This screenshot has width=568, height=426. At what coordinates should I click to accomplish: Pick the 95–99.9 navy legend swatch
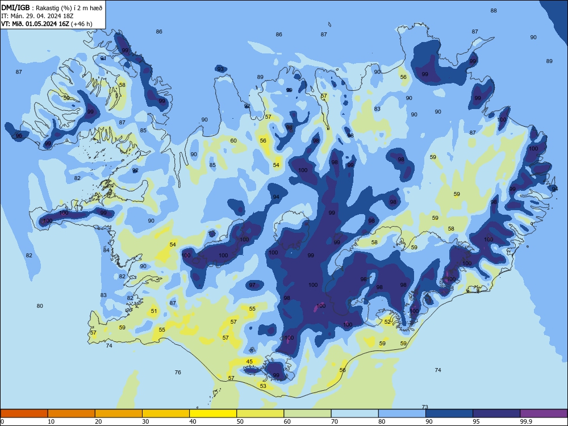coord(496,414)
